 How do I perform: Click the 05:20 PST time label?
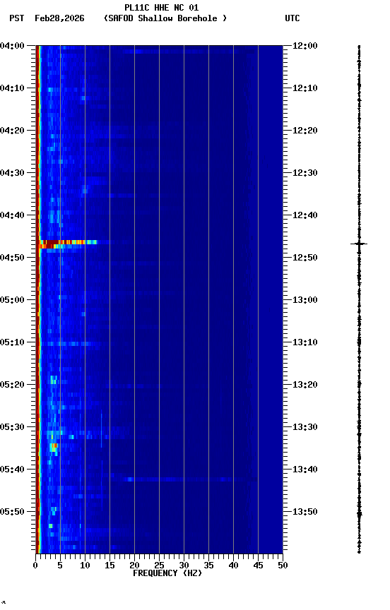(x=12, y=385)
